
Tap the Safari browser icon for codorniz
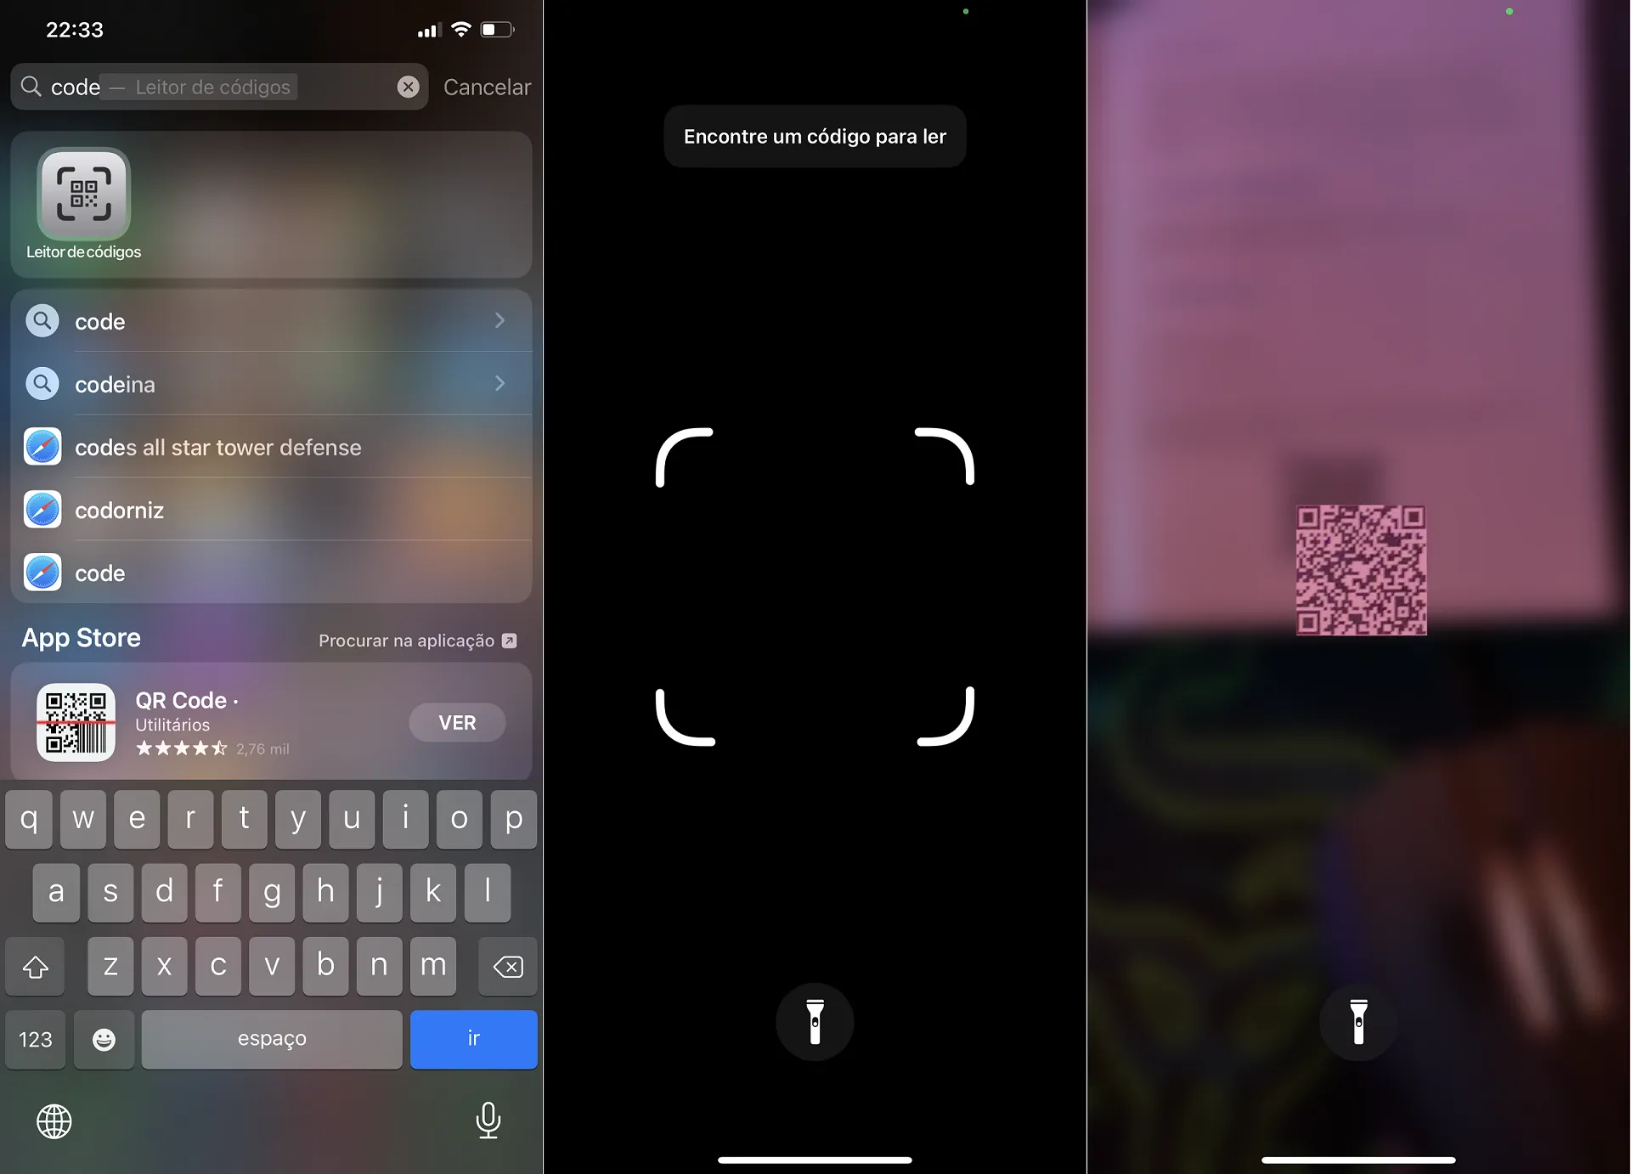tap(43, 509)
